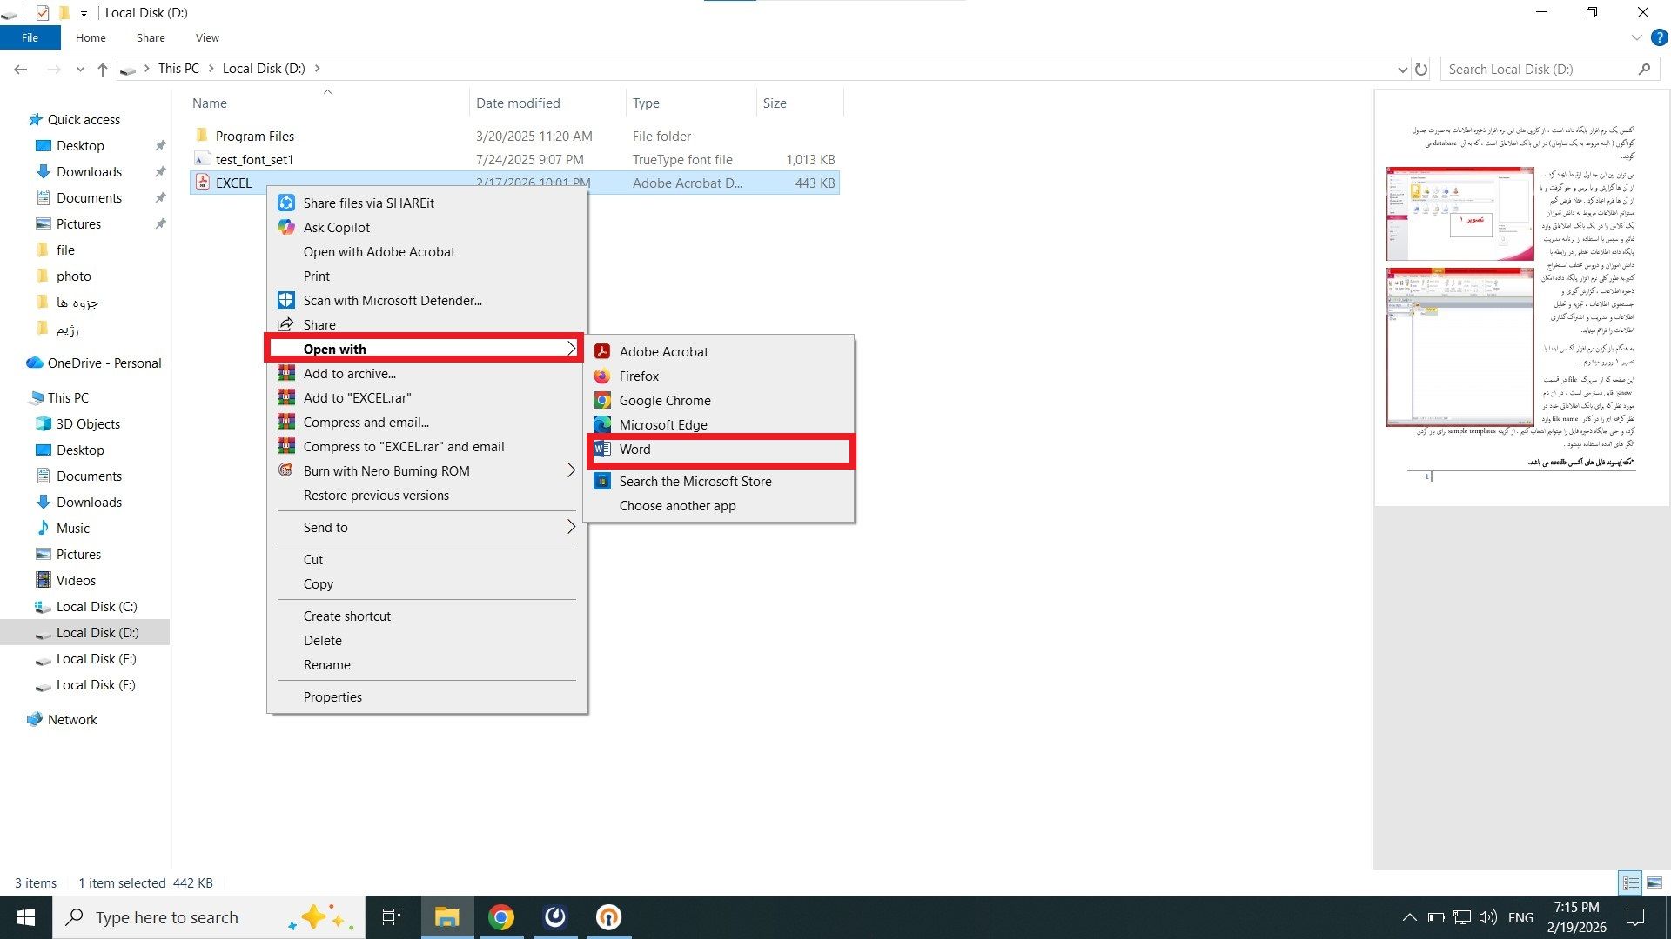The image size is (1671, 939).
Task: Choose Google Chrome icon in submenu
Action: click(602, 401)
